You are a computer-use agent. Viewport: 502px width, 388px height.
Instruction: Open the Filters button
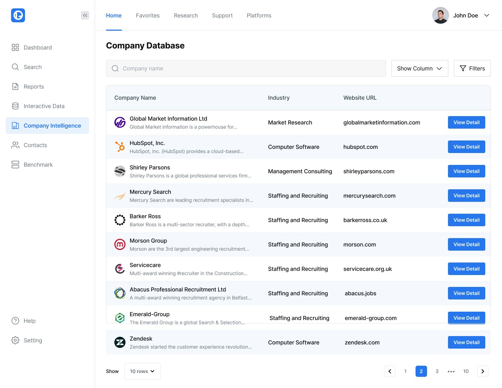472,68
